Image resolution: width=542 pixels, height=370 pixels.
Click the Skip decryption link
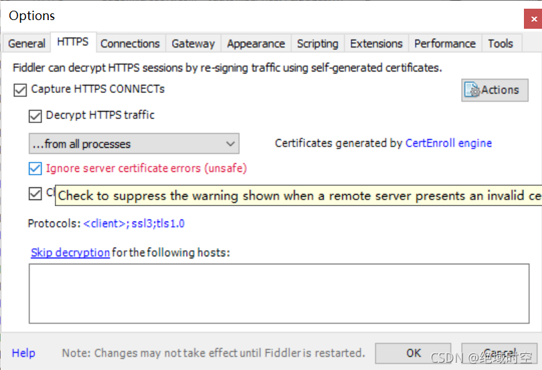coord(70,252)
